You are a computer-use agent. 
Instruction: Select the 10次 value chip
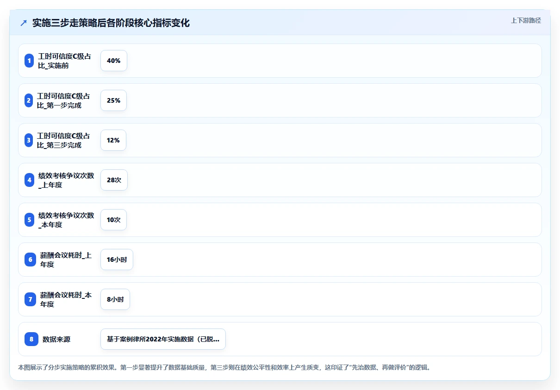pos(113,220)
